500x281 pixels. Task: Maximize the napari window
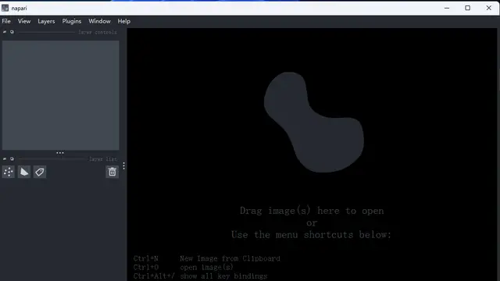point(467,8)
